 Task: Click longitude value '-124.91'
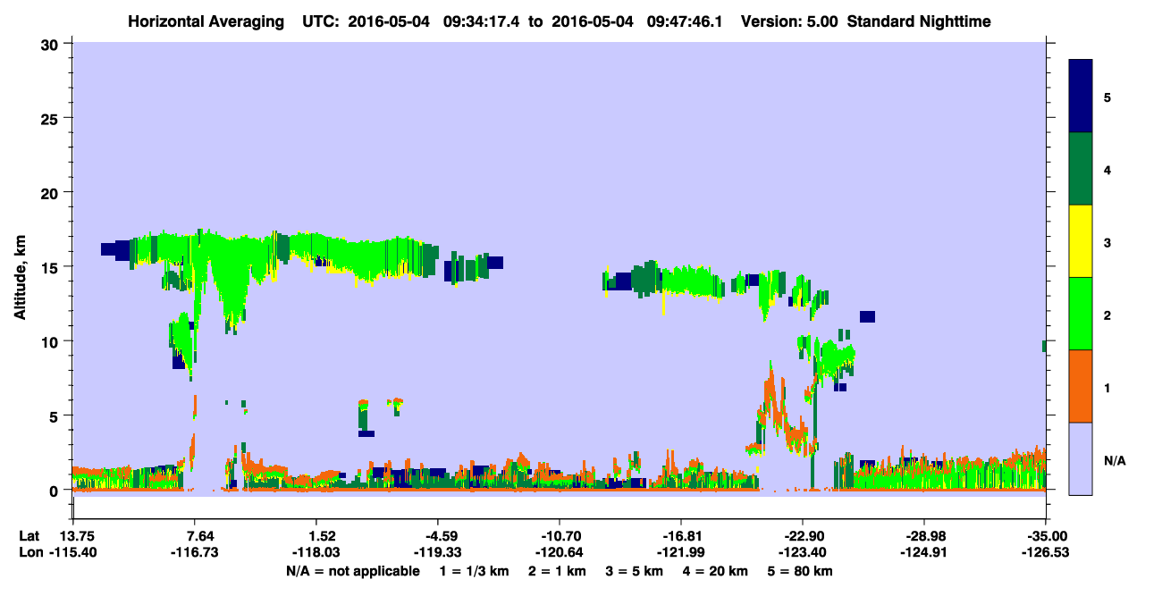924,552
